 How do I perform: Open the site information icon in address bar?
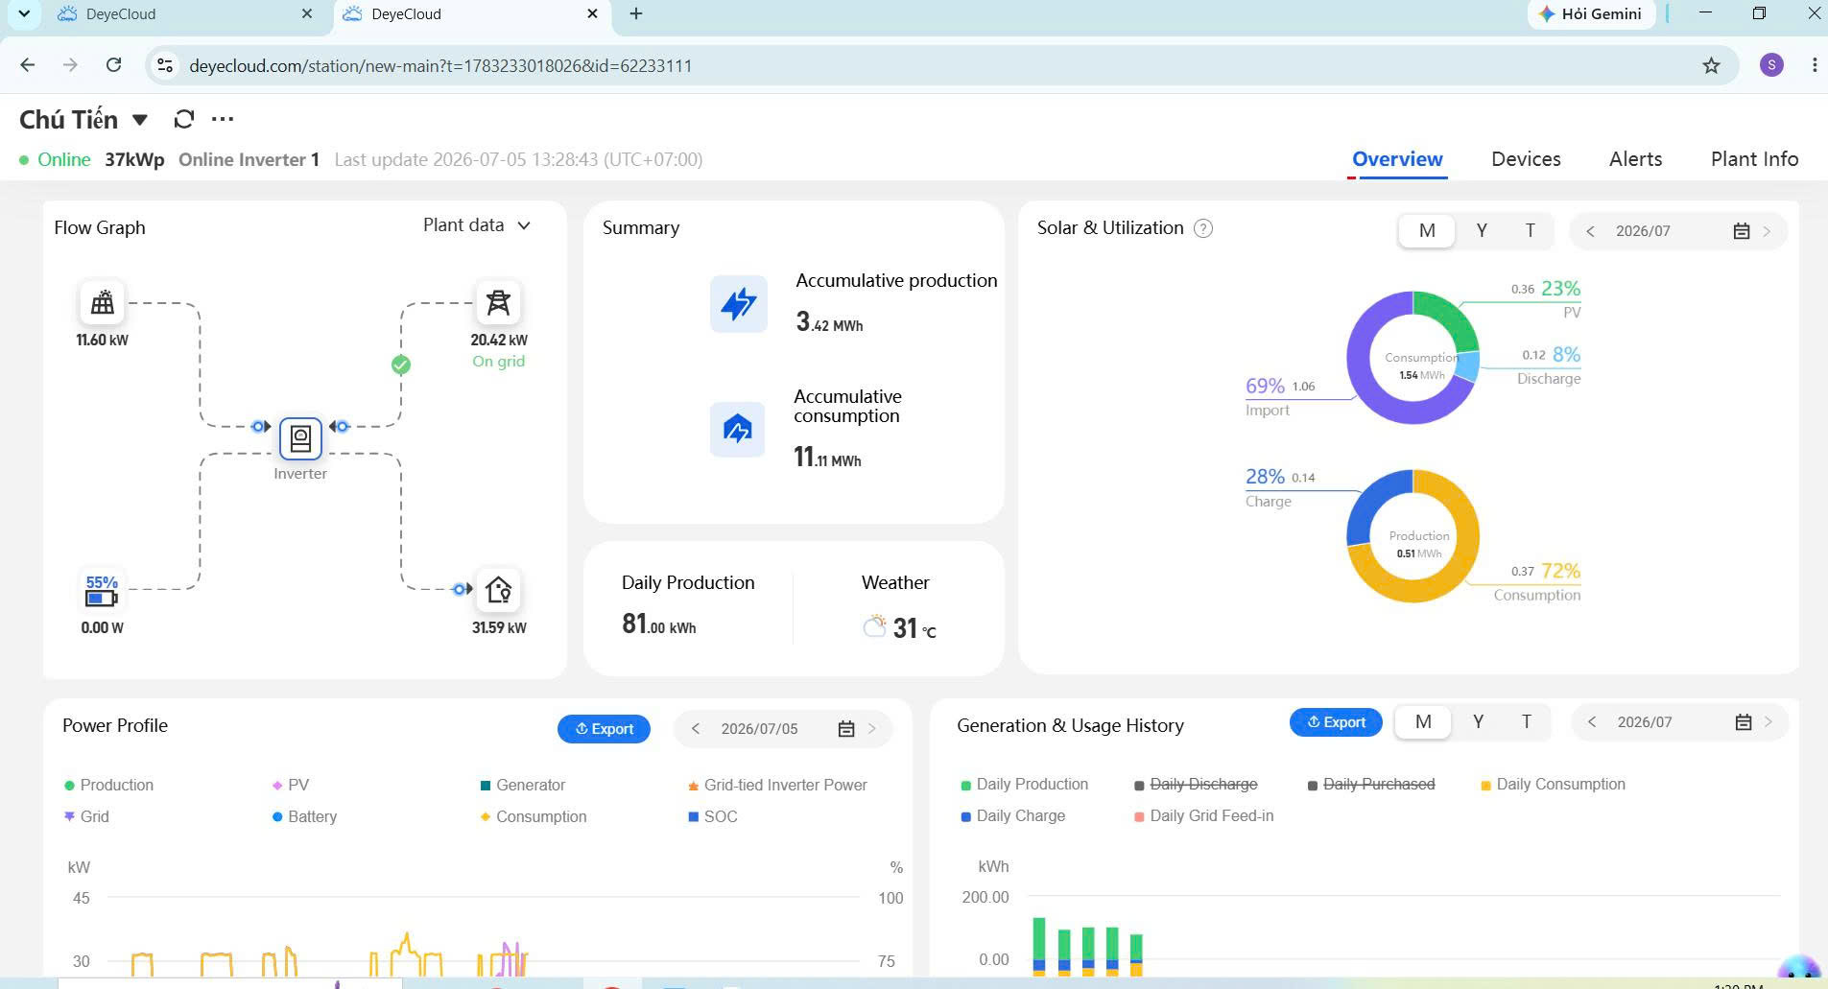[165, 65]
